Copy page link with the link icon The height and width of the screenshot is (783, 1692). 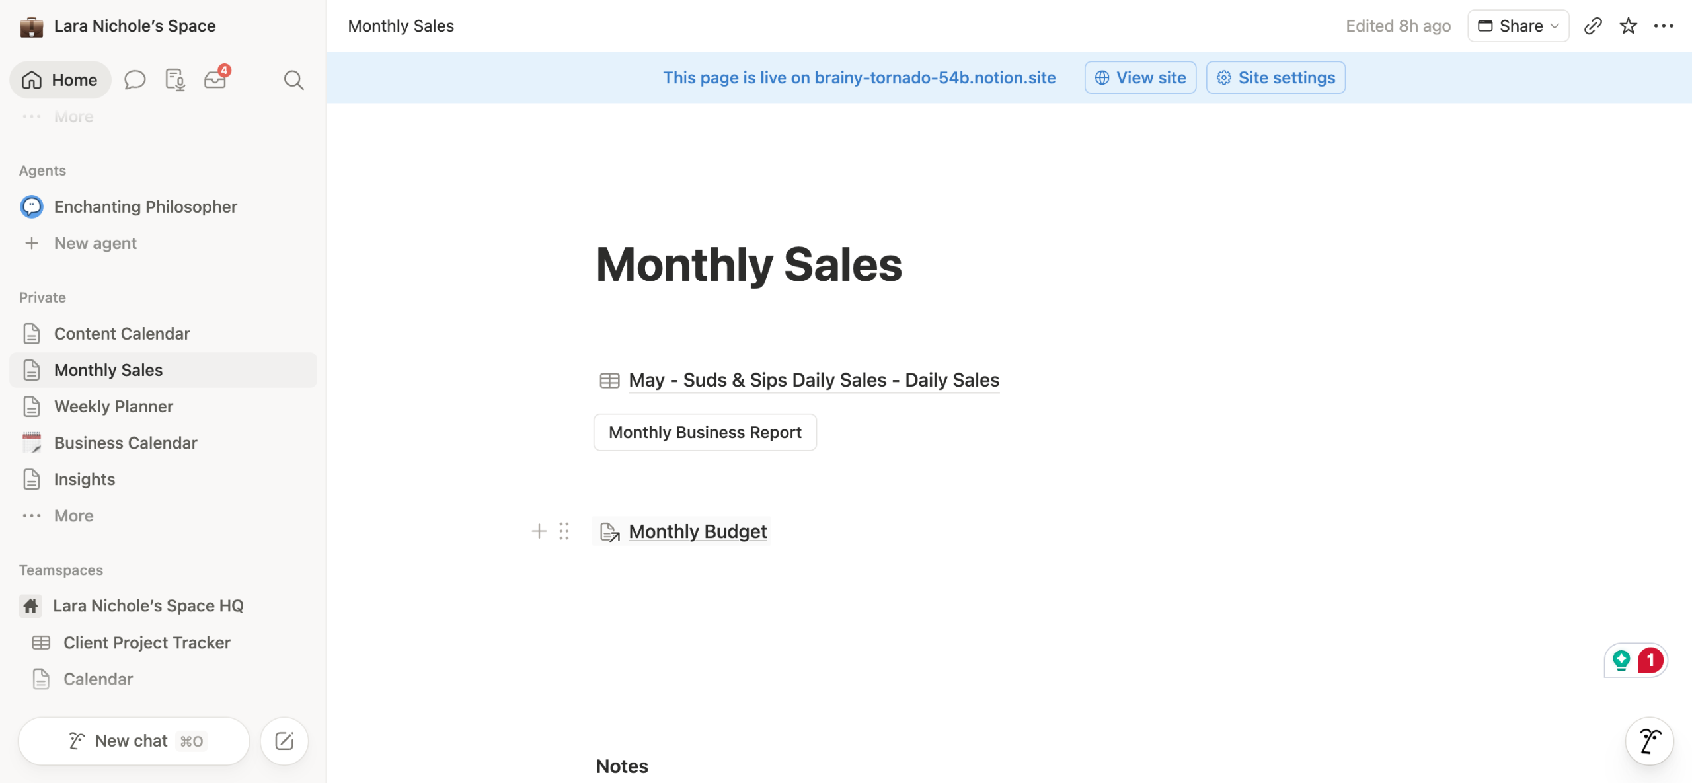pyautogui.click(x=1593, y=26)
